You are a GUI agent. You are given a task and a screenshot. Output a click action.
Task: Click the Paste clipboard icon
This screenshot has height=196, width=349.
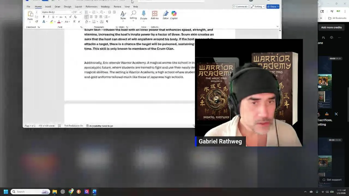tap(30, 14)
